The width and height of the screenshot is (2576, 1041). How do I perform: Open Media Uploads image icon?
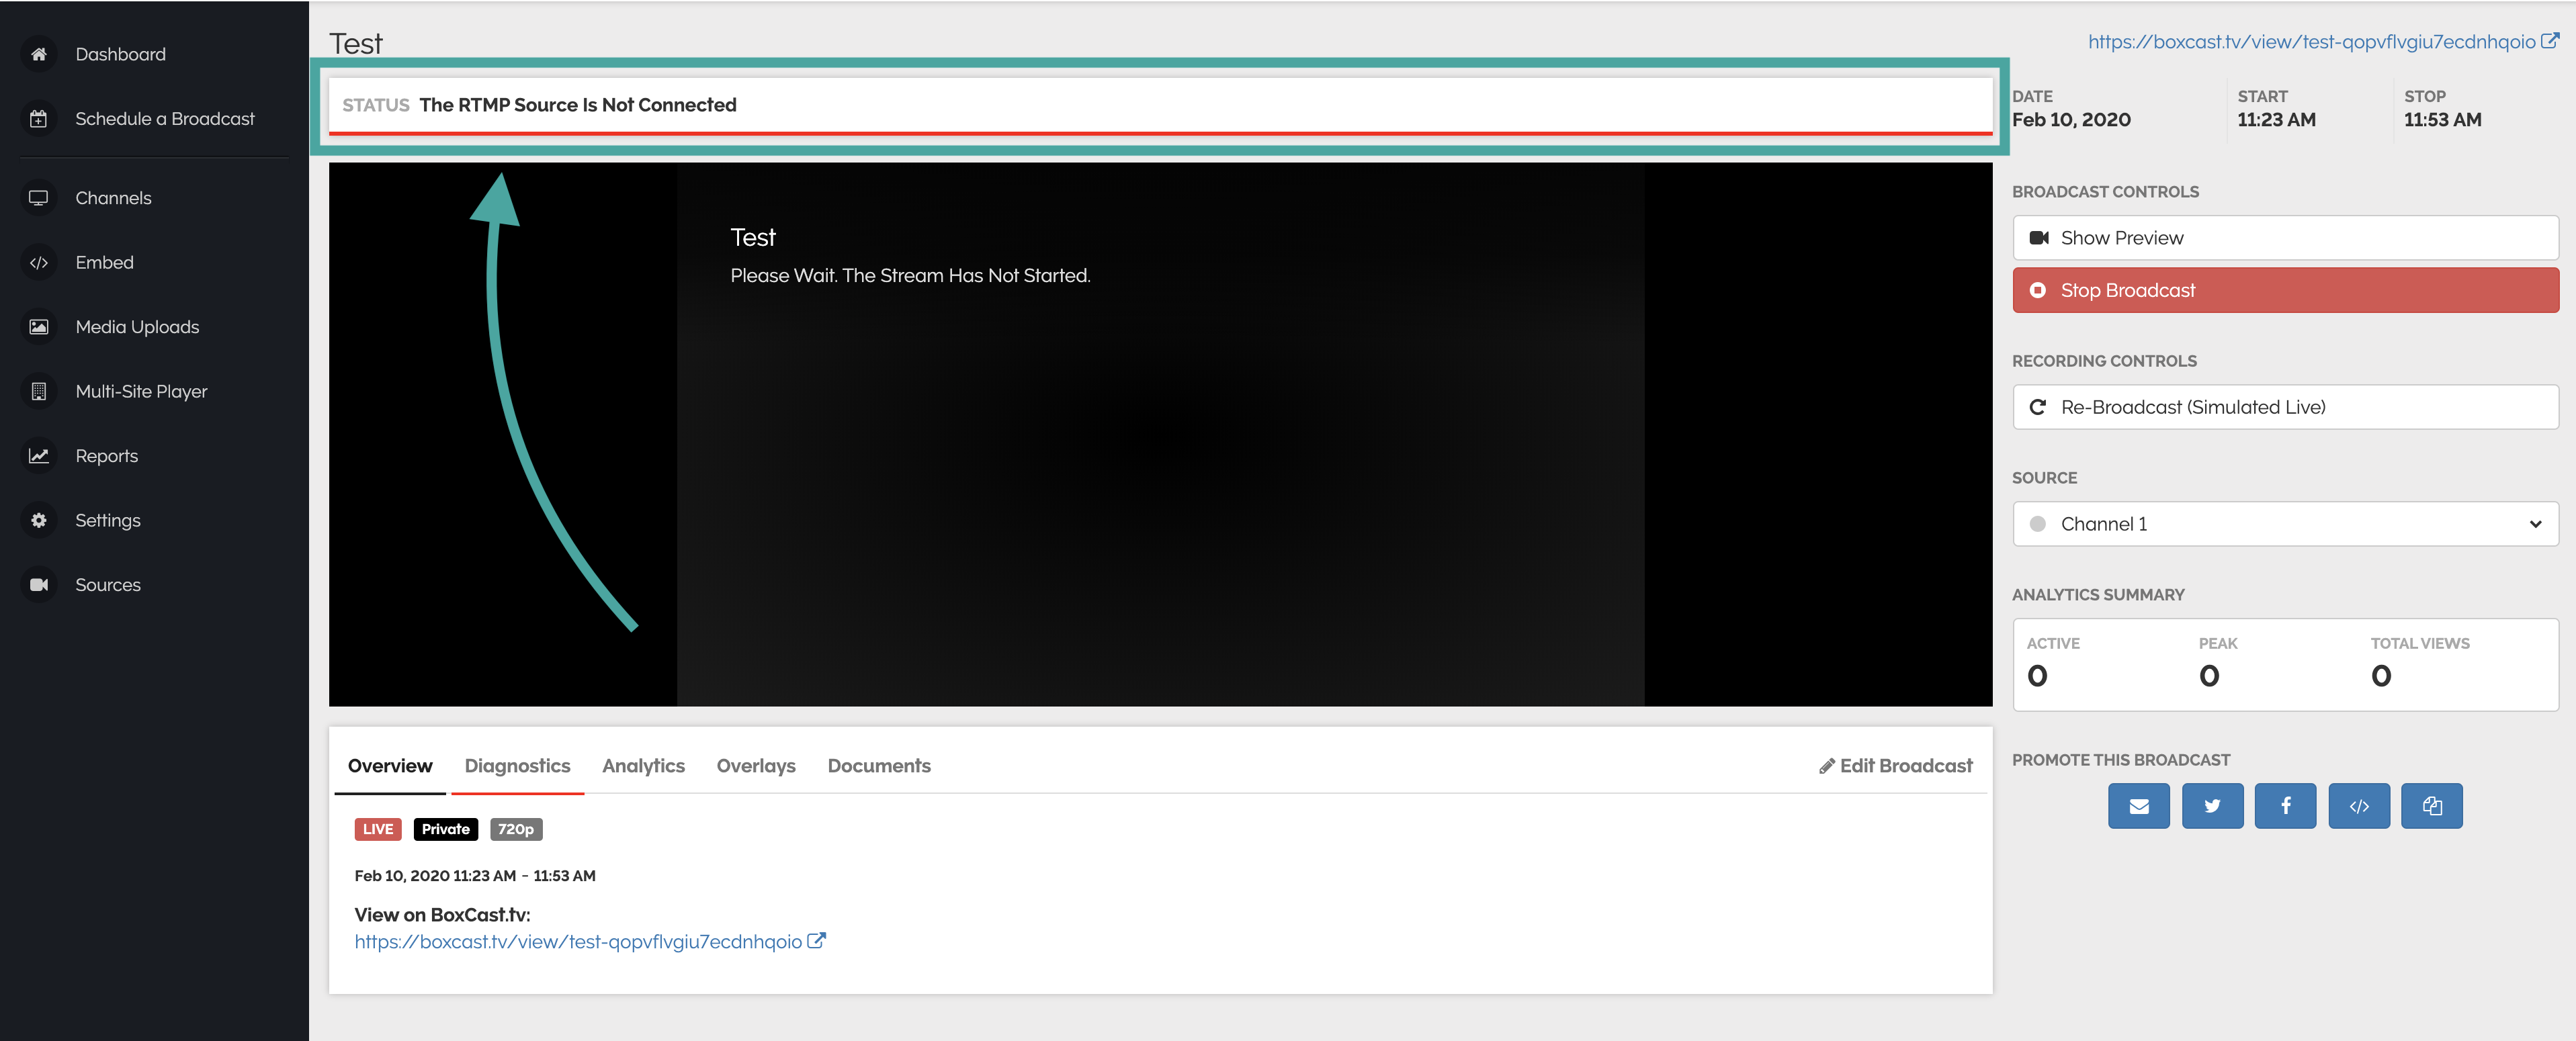[x=39, y=327]
